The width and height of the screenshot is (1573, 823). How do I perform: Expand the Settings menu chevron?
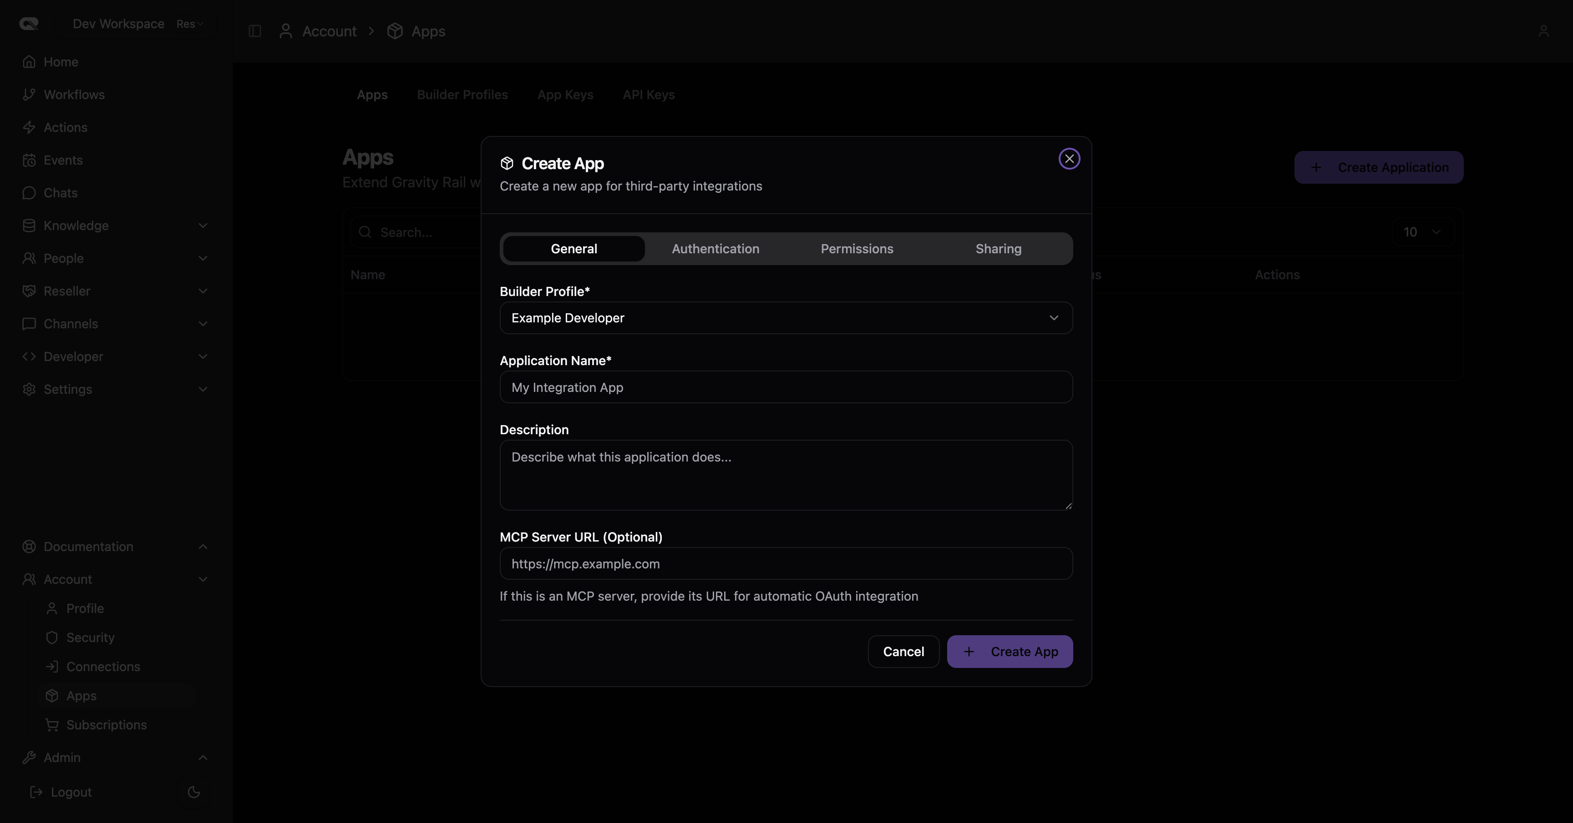203,389
